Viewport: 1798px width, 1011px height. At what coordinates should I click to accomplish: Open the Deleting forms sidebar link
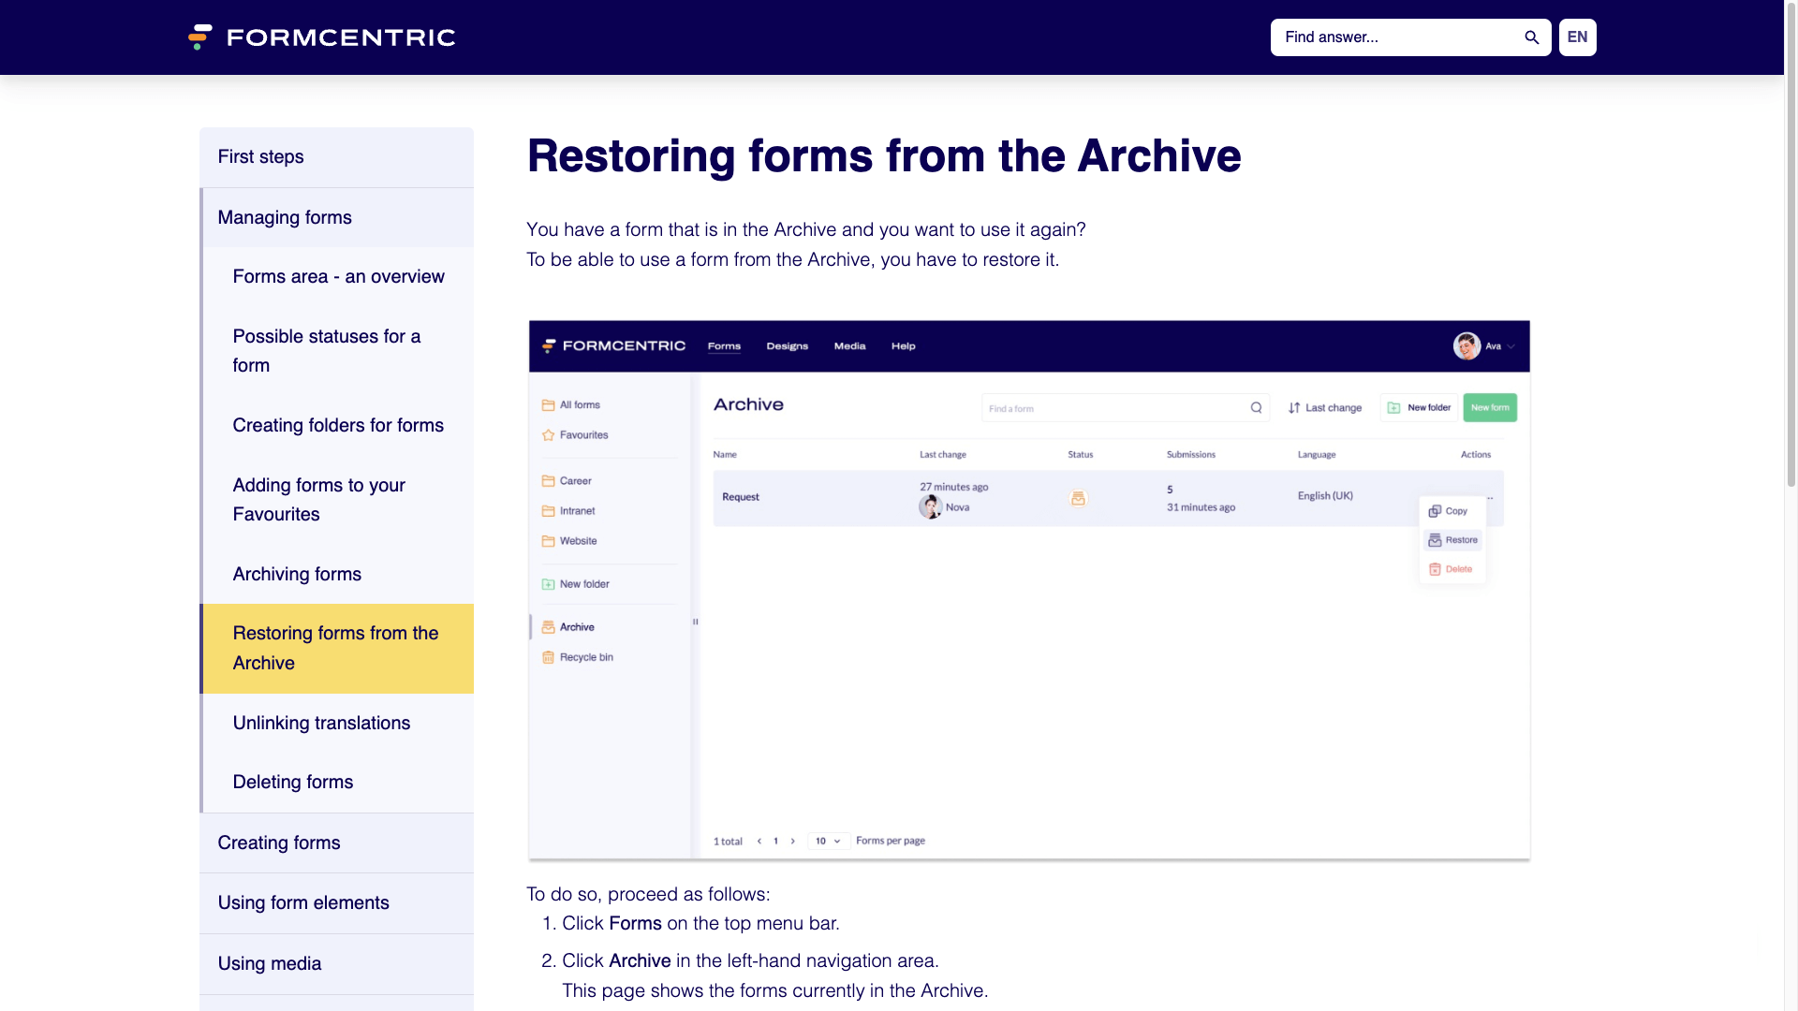point(293,782)
